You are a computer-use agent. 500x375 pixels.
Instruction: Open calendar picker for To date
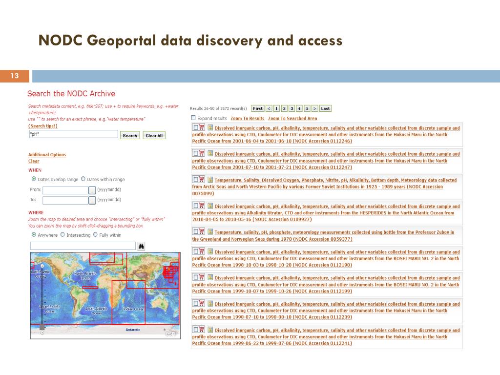click(92, 200)
